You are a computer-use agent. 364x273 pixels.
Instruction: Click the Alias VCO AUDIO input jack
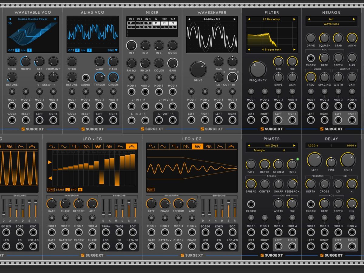(x=86, y=77)
